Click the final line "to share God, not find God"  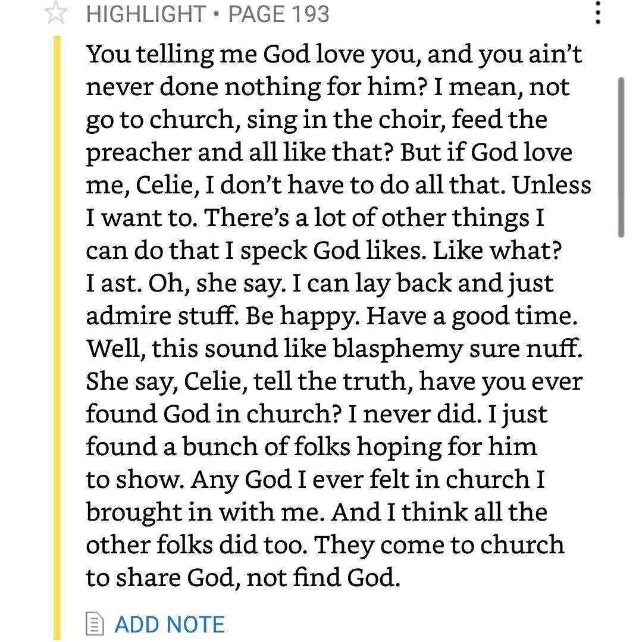pyautogui.click(x=243, y=577)
